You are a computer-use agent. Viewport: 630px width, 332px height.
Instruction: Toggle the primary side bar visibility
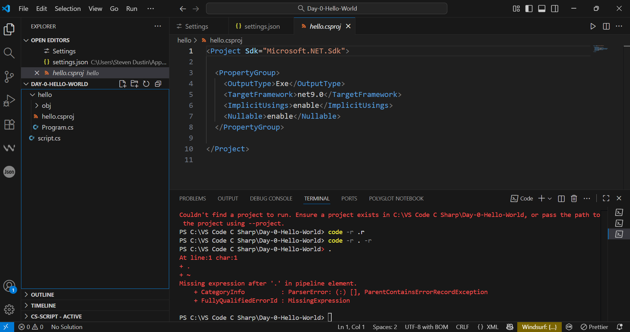529,9
